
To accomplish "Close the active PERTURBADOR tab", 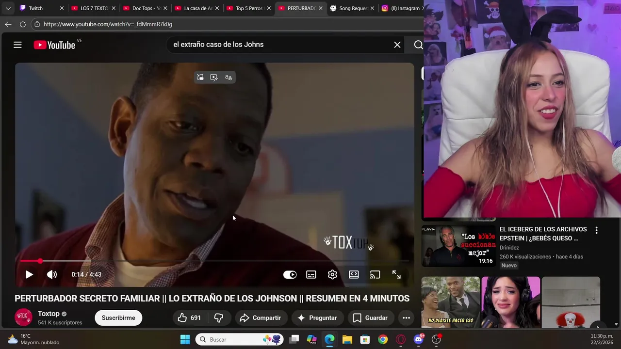I will tap(320, 8).
